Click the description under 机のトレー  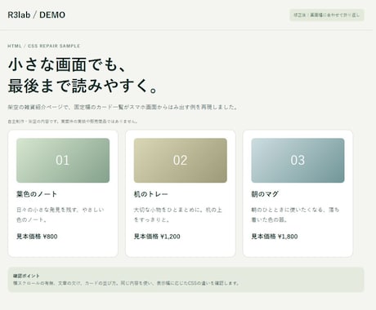tap(178, 215)
